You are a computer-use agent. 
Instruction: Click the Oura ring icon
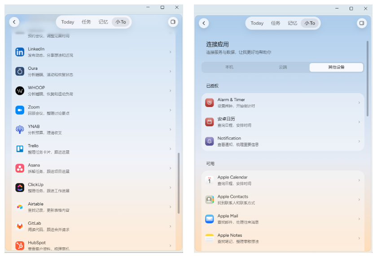(20, 72)
